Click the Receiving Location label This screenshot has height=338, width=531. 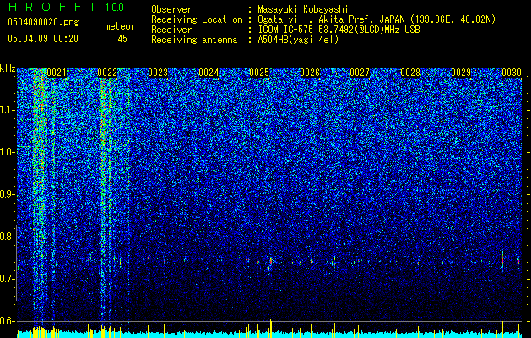coord(197,19)
